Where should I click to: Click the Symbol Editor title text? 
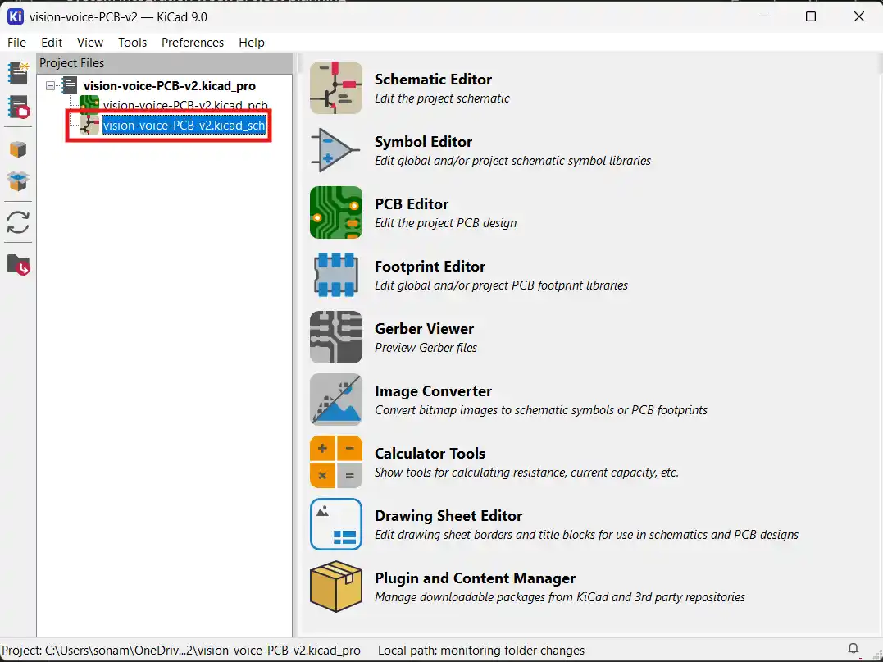(x=423, y=142)
